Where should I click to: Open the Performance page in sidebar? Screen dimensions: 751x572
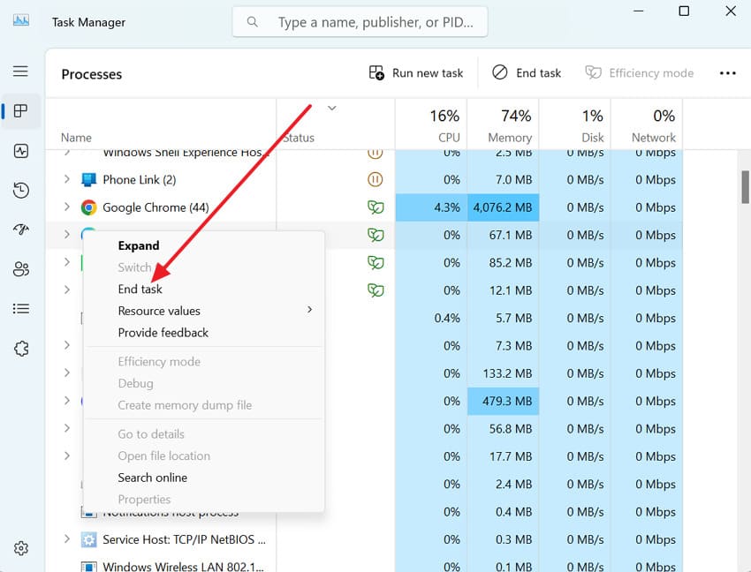[x=21, y=151]
